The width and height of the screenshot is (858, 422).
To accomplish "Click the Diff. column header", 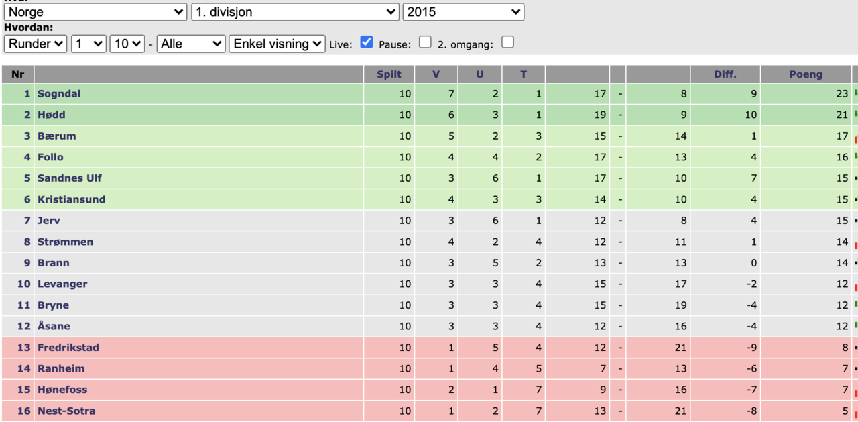I will (725, 74).
